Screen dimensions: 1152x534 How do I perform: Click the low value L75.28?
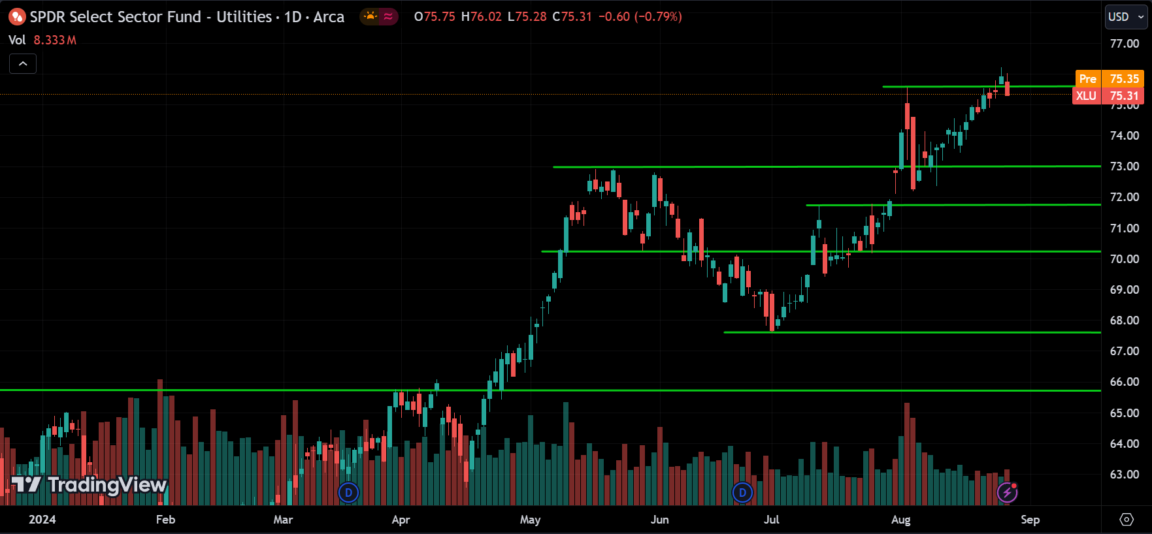(x=527, y=16)
